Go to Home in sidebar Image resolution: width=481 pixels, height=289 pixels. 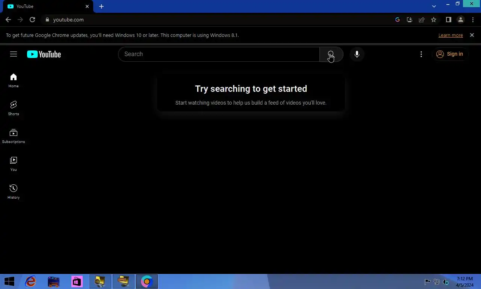pos(14,81)
